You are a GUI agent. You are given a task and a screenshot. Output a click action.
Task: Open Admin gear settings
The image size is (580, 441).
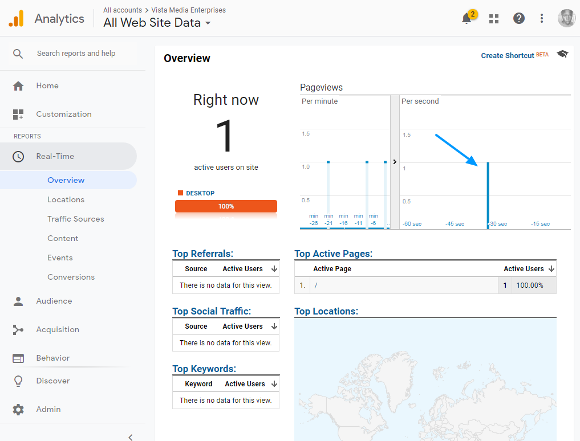(18, 409)
